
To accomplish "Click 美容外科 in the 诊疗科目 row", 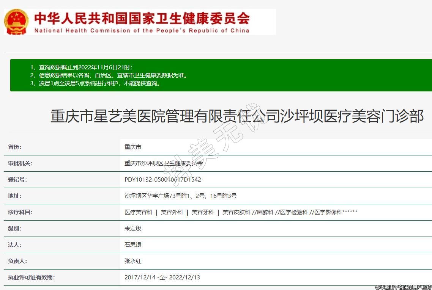I will [172, 212].
